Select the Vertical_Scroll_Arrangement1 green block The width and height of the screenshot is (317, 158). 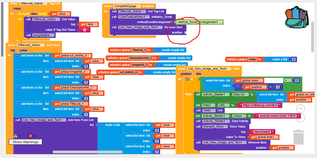(x=199, y=22)
